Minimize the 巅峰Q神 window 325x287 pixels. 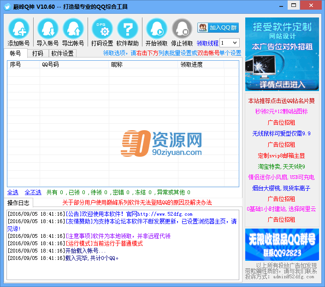(x=281, y=6)
